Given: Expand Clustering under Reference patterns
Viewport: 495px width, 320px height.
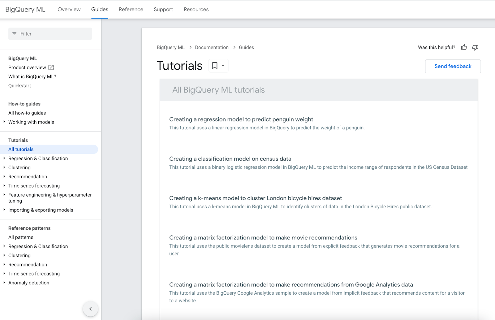Looking at the screenshot, I should coord(4,255).
